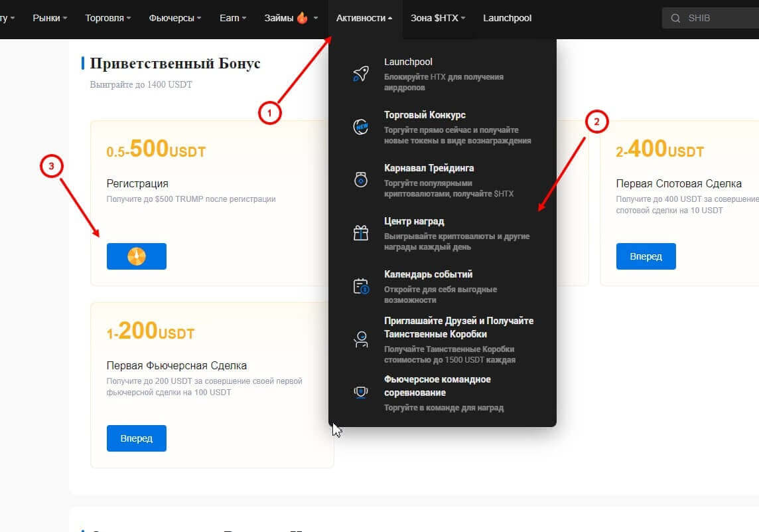
Task: Click the Торговый Конкурс NEW icon
Action: [x=361, y=127]
